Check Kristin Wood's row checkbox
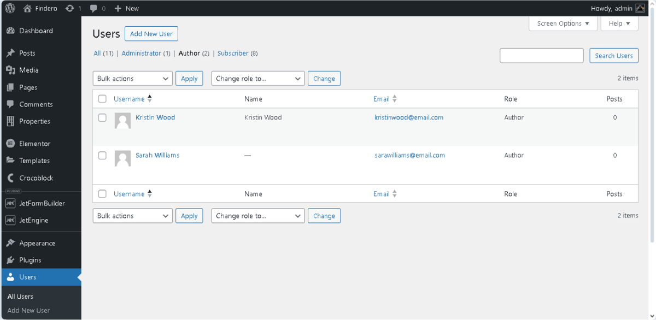Image resolution: width=656 pixels, height=320 pixels. click(102, 117)
